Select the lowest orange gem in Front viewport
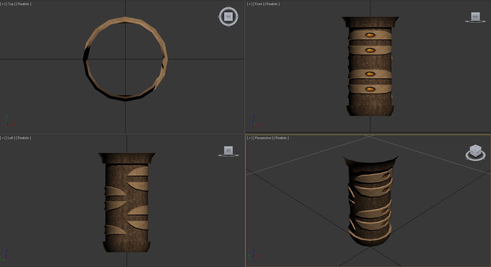The width and height of the screenshot is (491, 267). [x=370, y=89]
